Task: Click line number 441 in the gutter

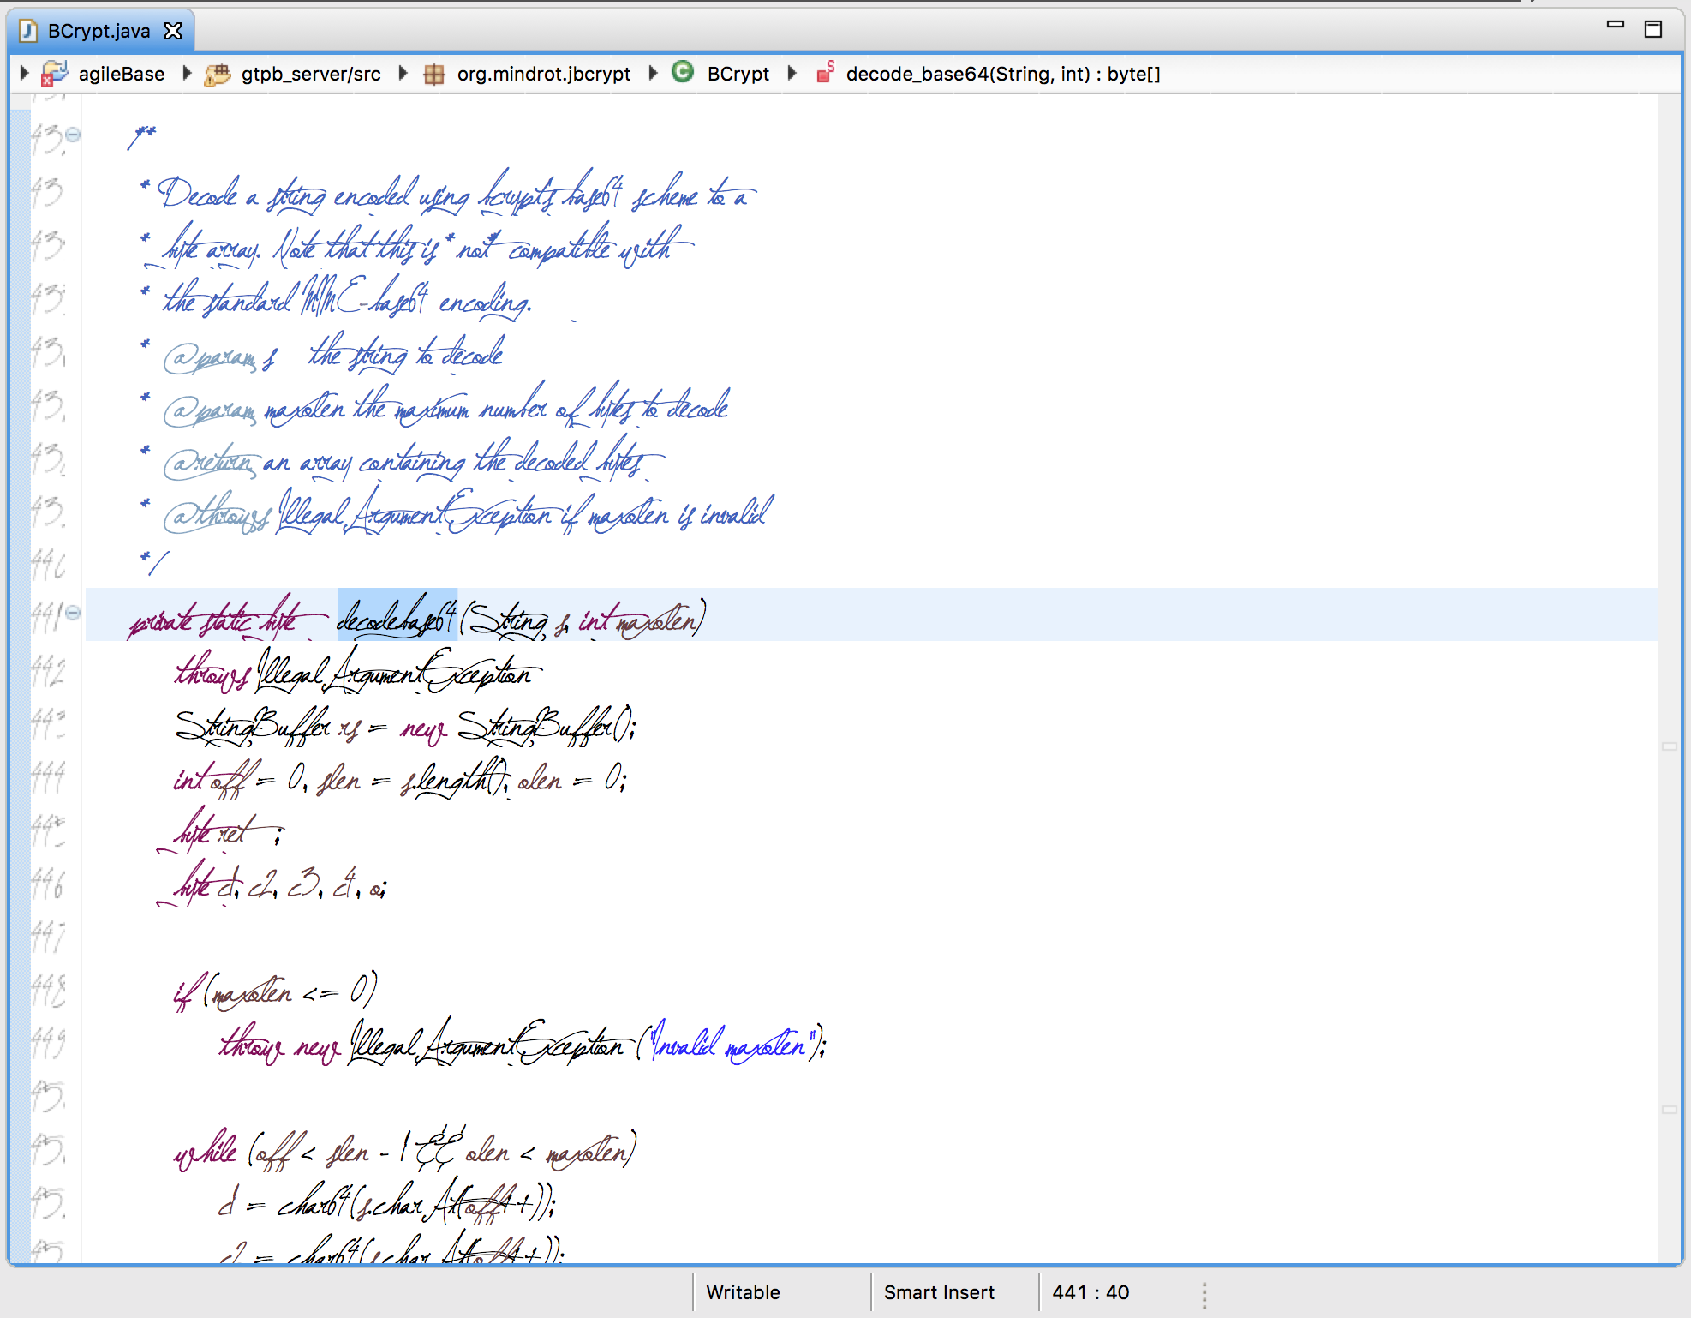Action: pos(48,615)
